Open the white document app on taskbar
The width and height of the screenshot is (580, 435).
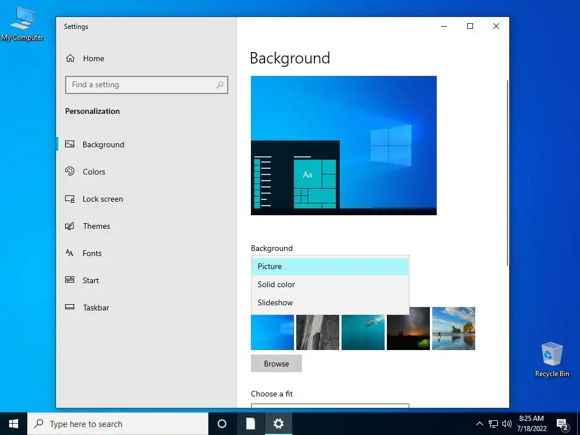(x=250, y=424)
